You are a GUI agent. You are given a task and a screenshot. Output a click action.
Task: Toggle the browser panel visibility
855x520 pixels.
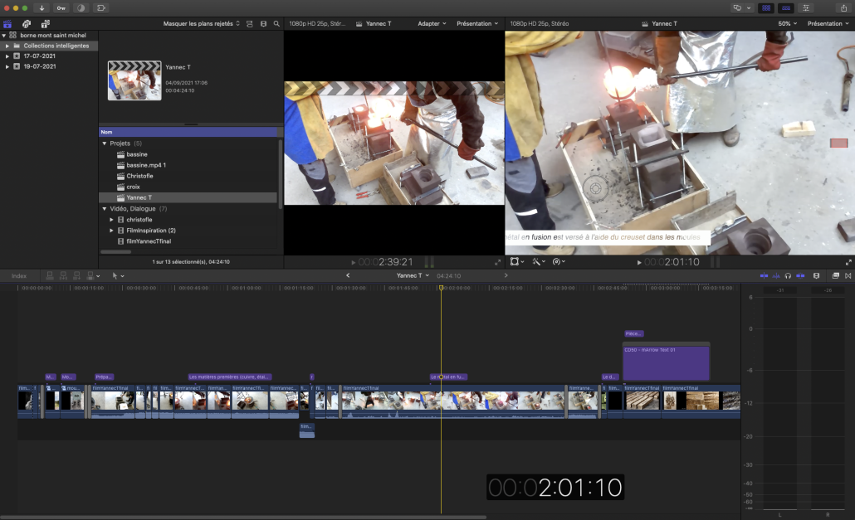coord(766,8)
